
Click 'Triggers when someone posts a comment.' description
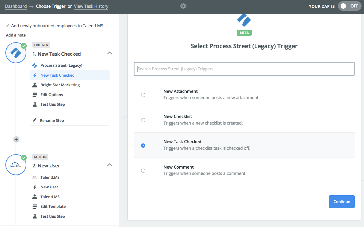[x=205, y=173]
